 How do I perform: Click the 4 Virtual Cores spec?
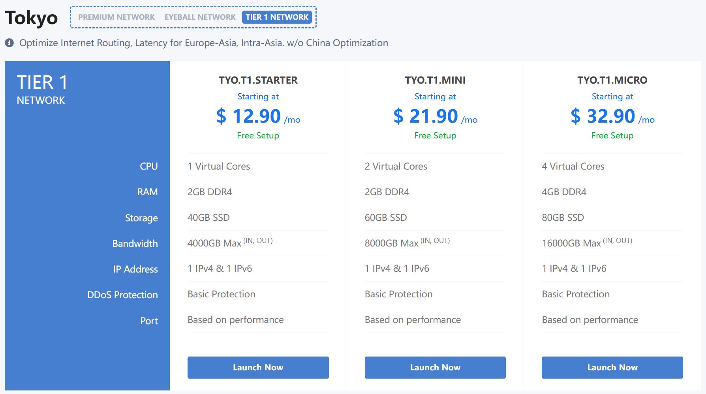[x=573, y=166]
